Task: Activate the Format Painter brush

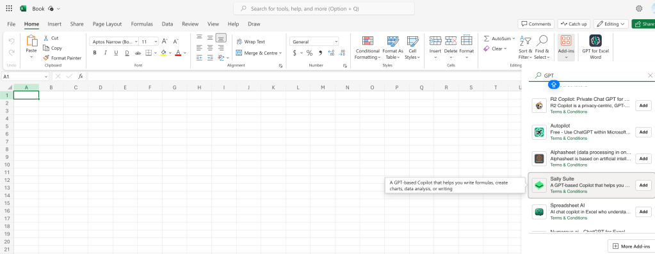Action: click(x=46, y=58)
